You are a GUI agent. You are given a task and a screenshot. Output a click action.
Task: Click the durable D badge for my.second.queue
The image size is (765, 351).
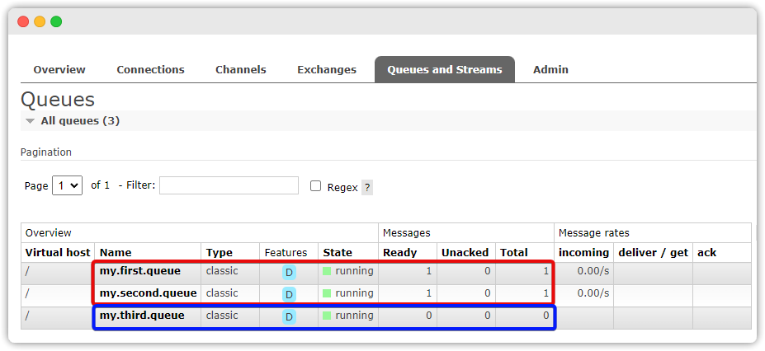point(289,294)
